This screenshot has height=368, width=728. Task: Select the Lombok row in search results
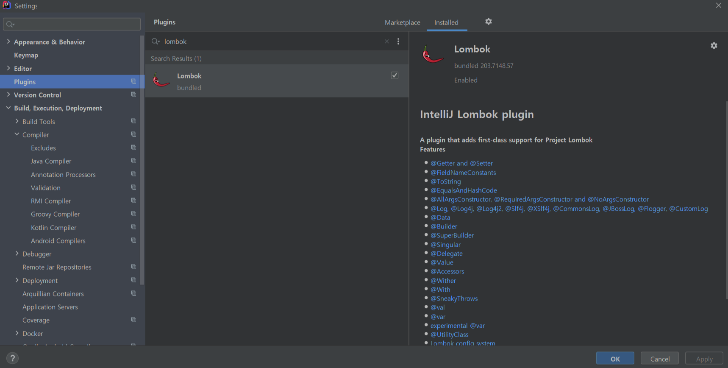pyautogui.click(x=277, y=81)
